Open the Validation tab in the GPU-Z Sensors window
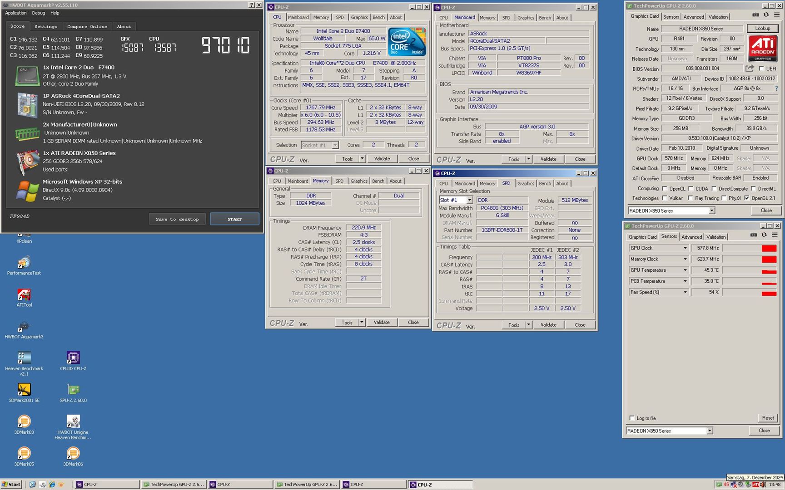 [716, 237]
